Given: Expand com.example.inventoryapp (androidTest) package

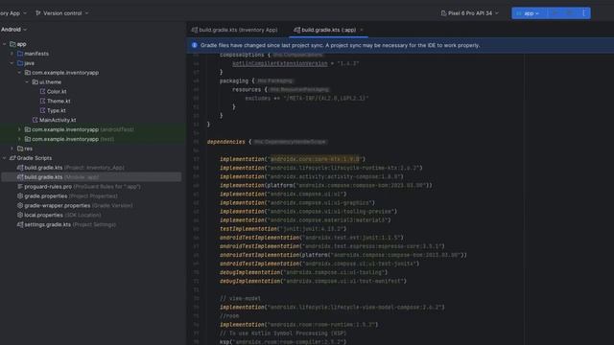Looking at the screenshot, I should click(x=19, y=129).
